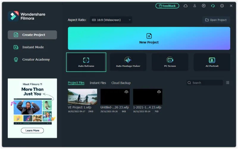Click the Learn More button
This screenshot has width=238, height=149.
coord(32,131)
